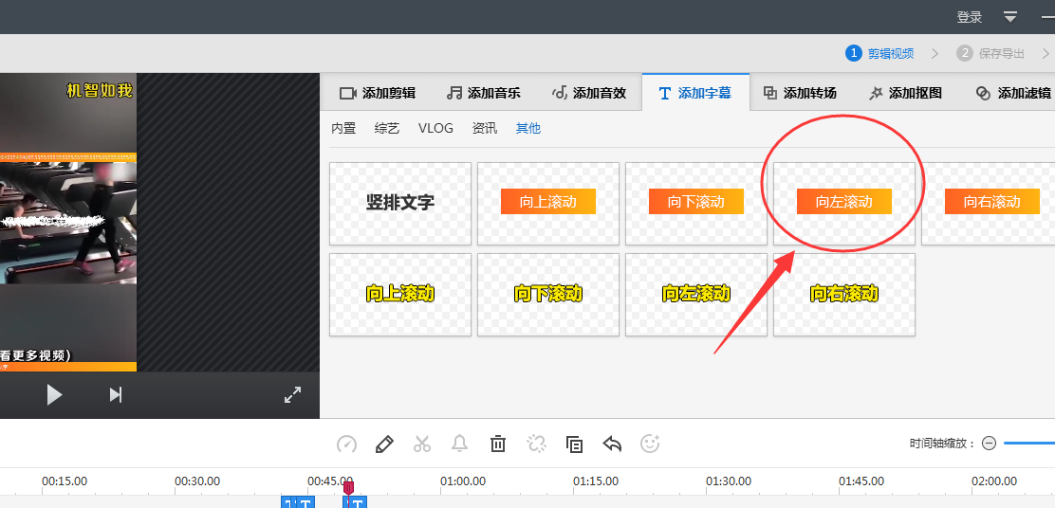Choose the orange 向右滚动 subtitle template
Viewport: 1055px width, 508px height.
click(x=990, y=204)
